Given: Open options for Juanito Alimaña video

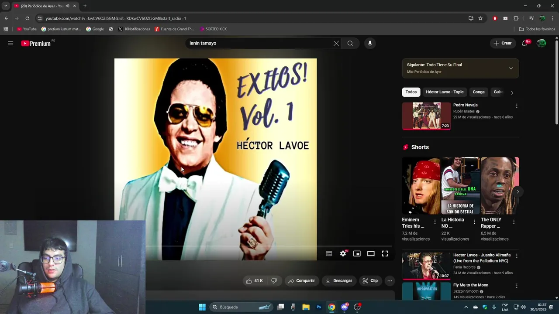Looking at the screenshot, I should click(x=517, y=256).
